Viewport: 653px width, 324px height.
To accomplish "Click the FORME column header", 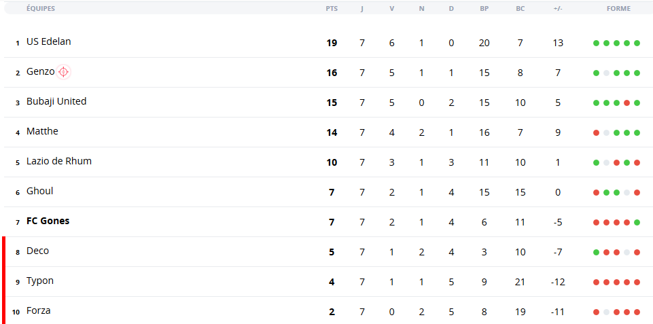I will [618, 8].
